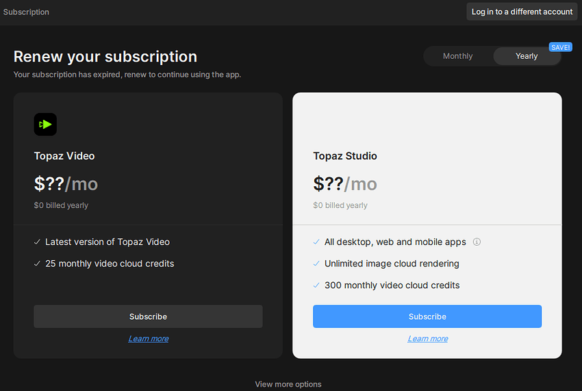Select the Yearly billing option
Image resolution: width=582 pixels, height=391 pixels.
(527, 56)
